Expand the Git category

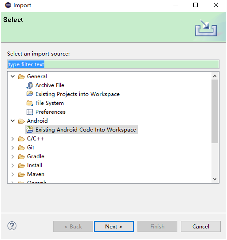13,148
